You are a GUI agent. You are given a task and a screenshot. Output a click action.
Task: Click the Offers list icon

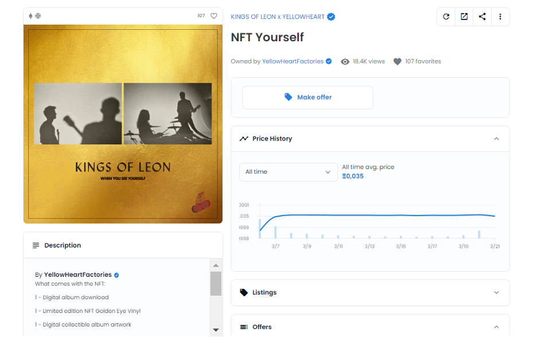(x=244, y=327)
